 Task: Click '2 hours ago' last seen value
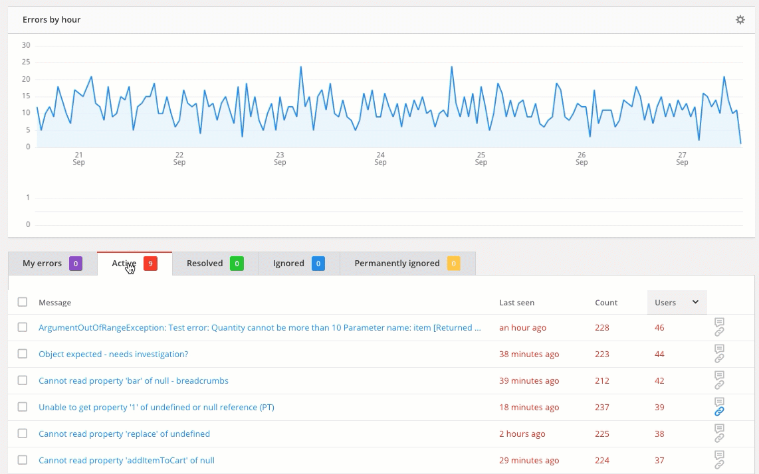pyautogui.click(x=522, y=434)
